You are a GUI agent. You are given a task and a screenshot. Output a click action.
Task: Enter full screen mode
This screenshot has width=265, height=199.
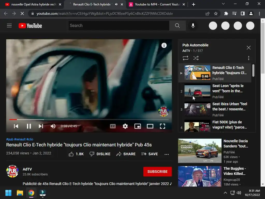[163, 126]
